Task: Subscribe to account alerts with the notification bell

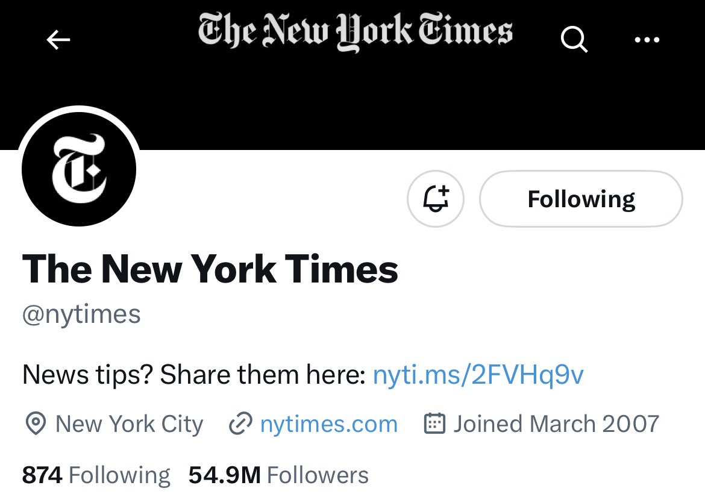Action: click(x=435, y=198)
